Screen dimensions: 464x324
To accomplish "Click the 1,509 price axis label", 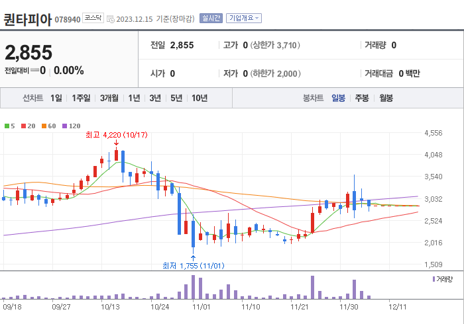I will pos(434,264).
